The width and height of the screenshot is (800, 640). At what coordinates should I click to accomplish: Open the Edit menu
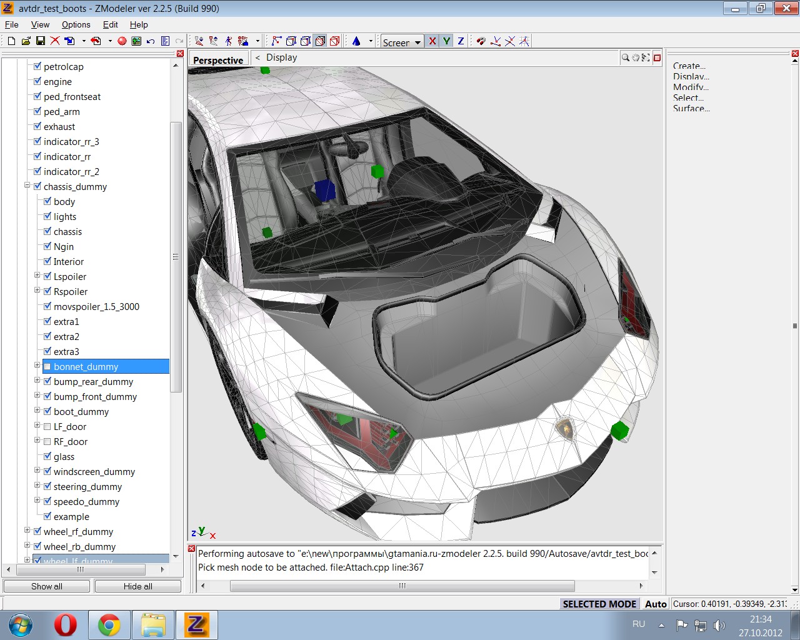111,24
